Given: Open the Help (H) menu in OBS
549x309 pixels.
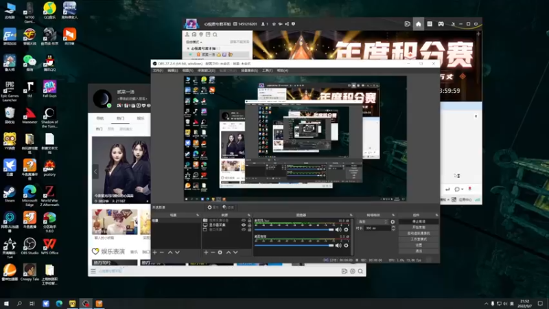Looking at the screenshot, I should [x=283, y=71].
